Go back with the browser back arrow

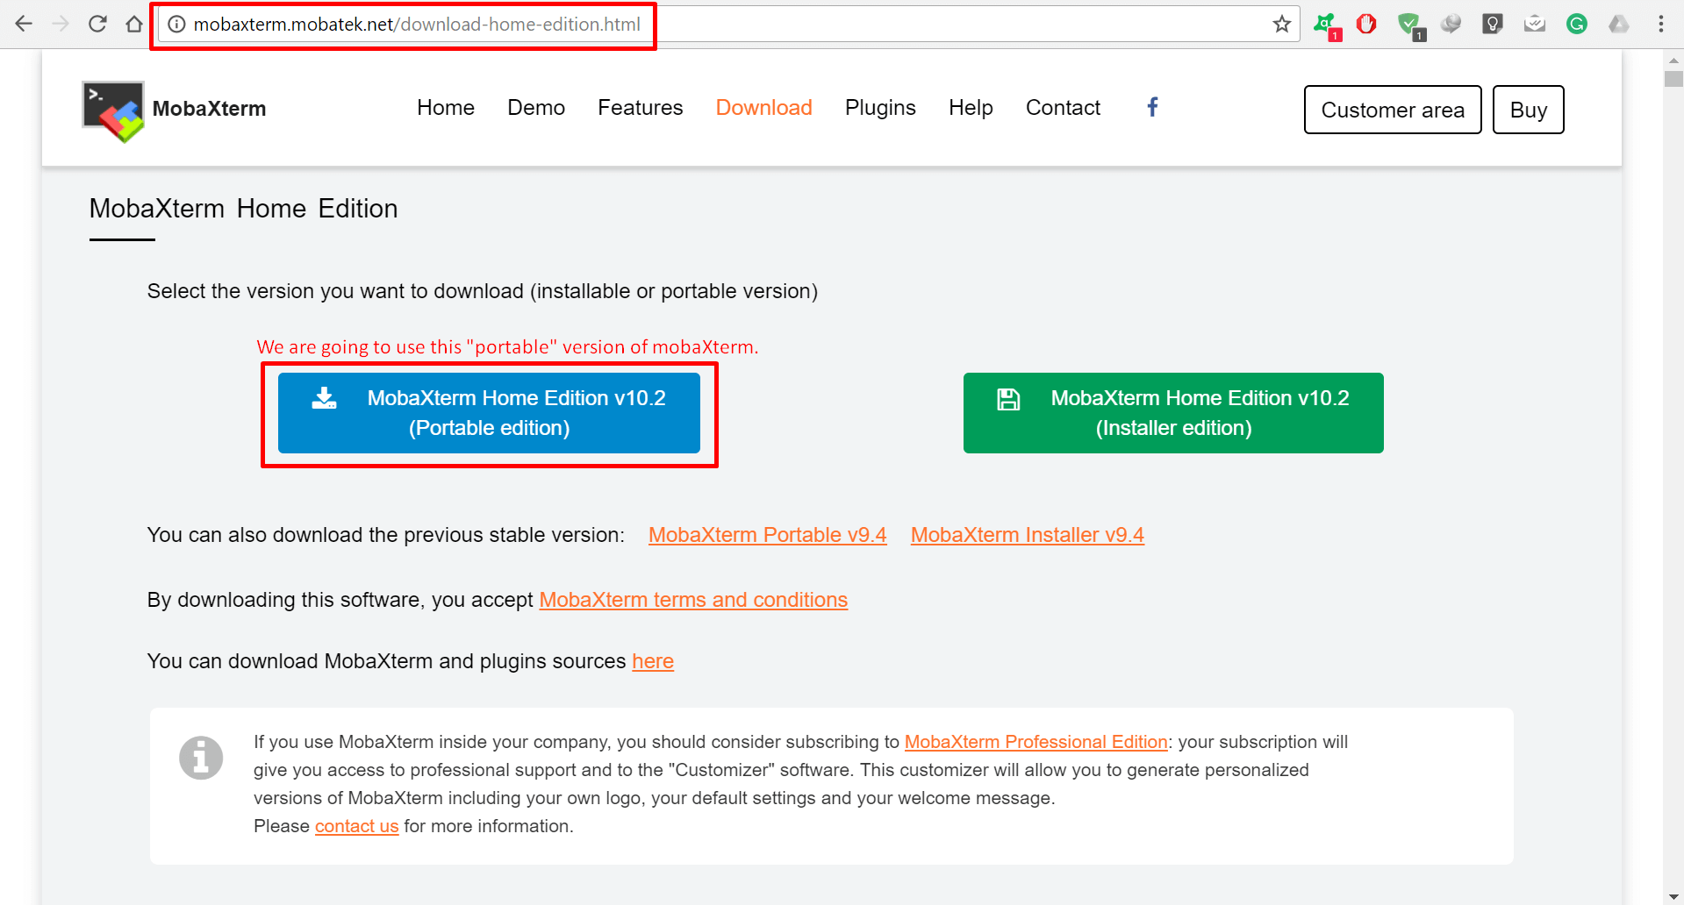pyautogui.click(x=24, y=24)
